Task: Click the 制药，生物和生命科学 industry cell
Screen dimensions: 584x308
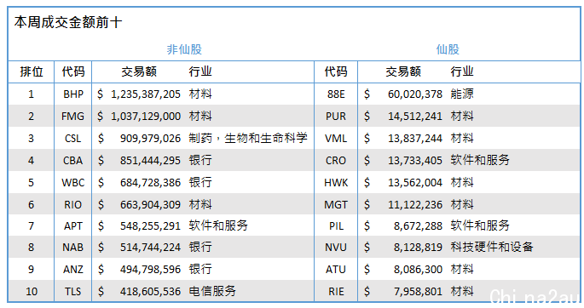Action: (248, 138)
